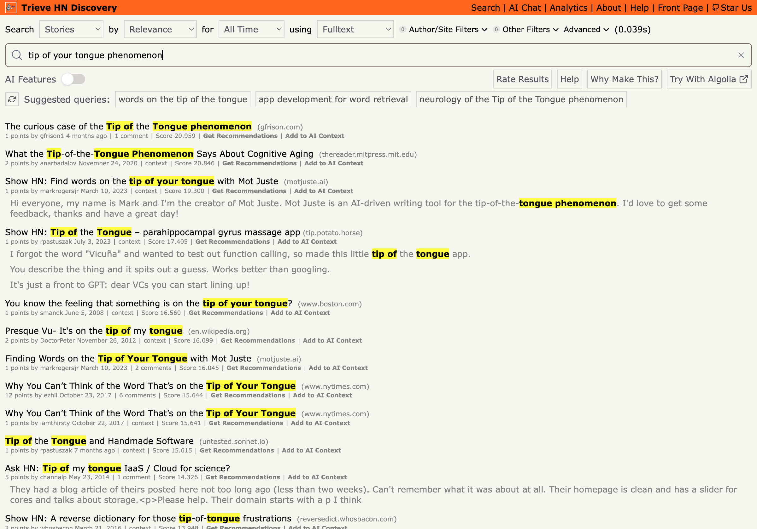This screenshot has width=757, height=529.
Task: Go to Front Page
Action: click(680, 8)
